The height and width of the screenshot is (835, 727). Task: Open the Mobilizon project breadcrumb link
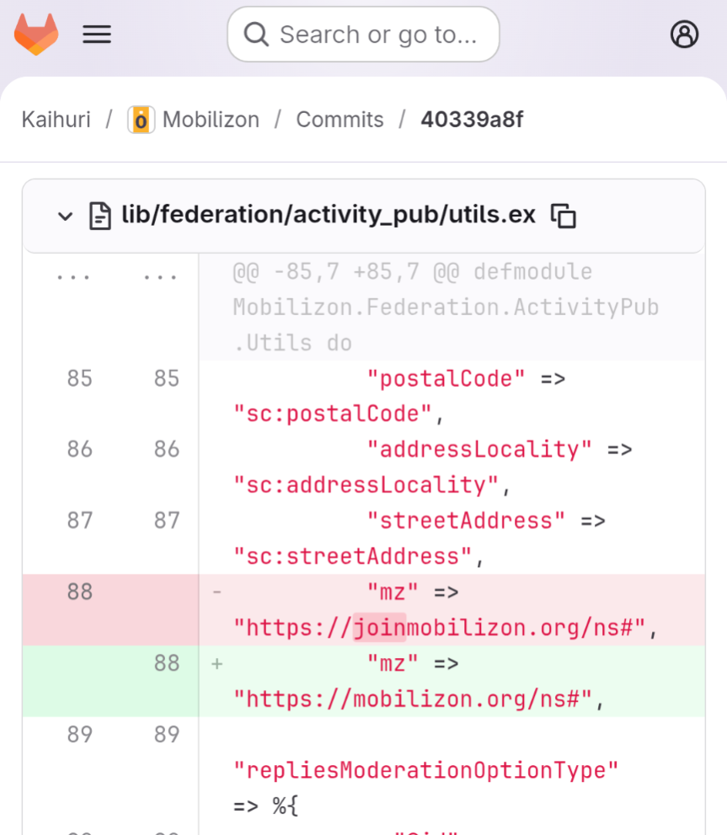point(211,120)
